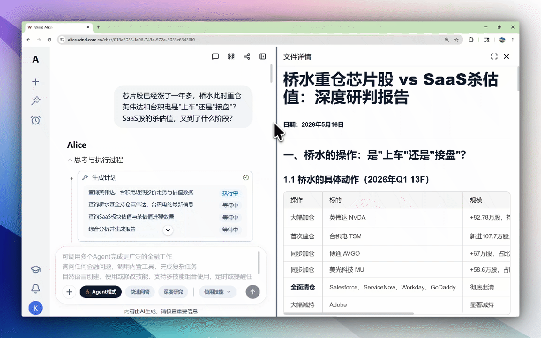Open the magic wand skills icon
541x338 pixels.
click(x=36, y=101)
